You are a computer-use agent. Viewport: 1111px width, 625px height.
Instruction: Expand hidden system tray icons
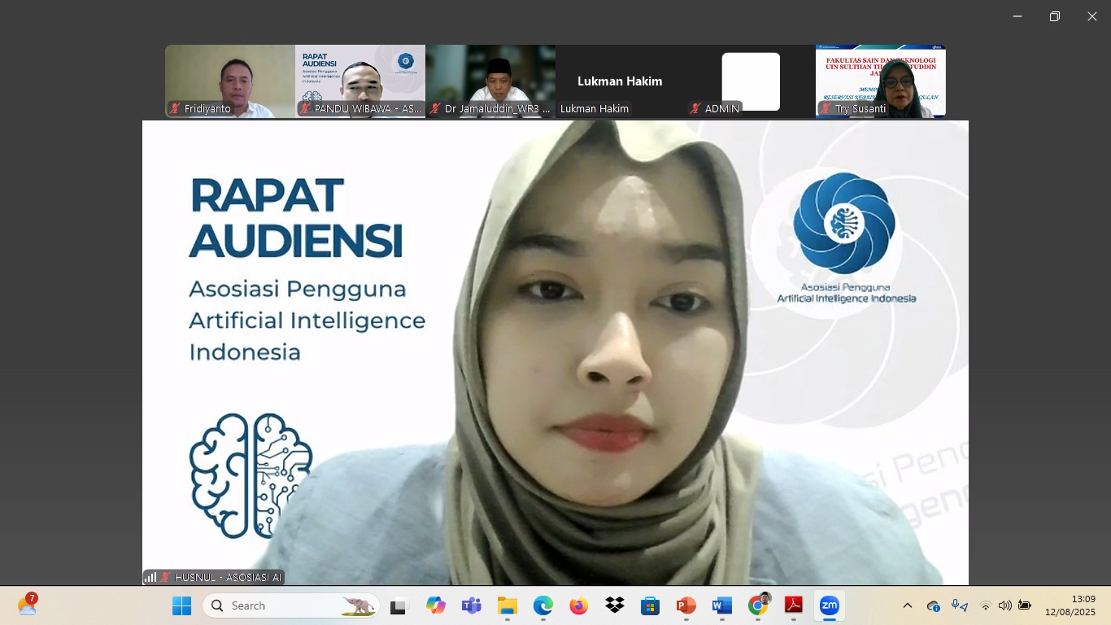pos(908,605)
